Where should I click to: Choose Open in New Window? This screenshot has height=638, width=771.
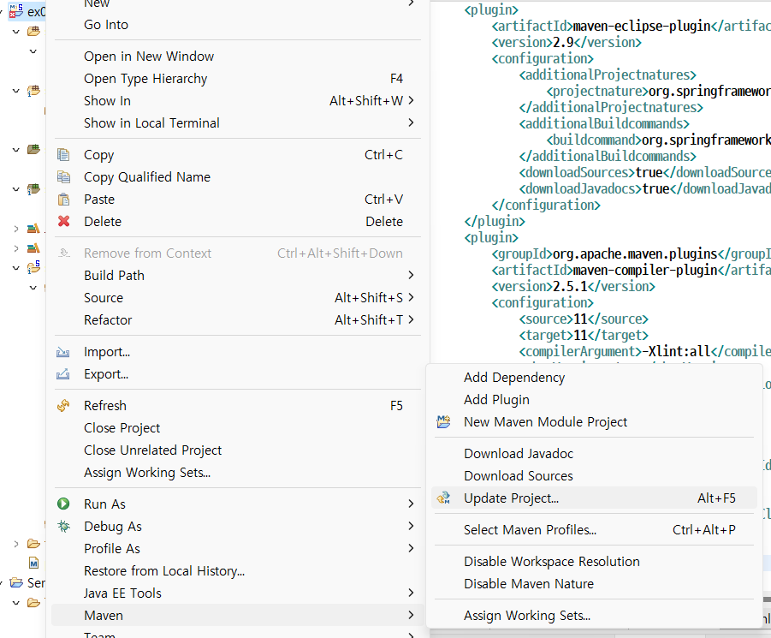(149, 57)
